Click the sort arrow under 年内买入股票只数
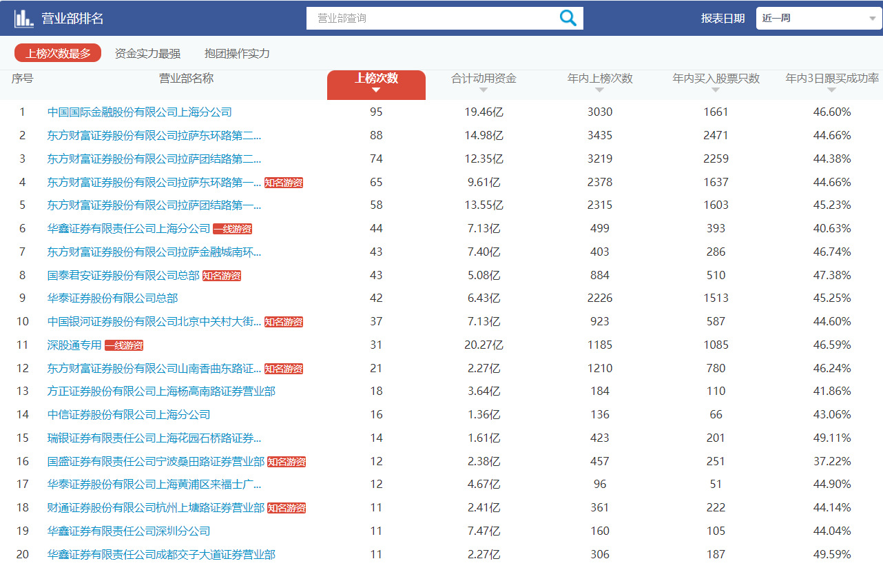Viewport: 883px width, 570px height. coord(715,90)
